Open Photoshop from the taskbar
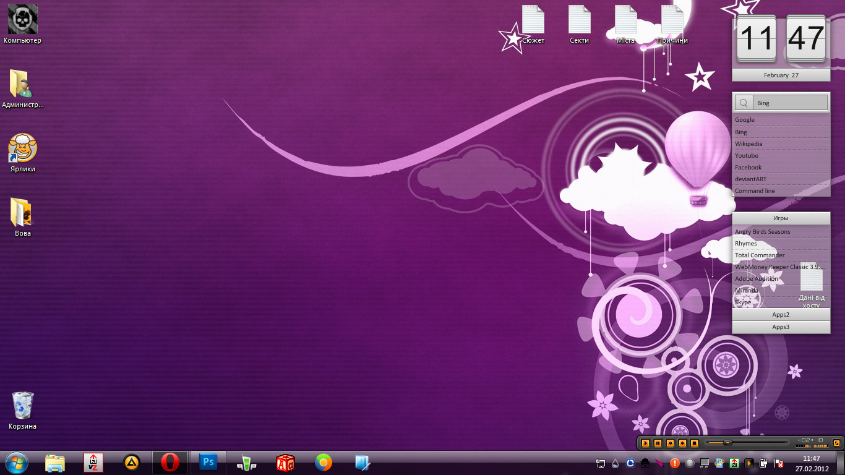 (x=208, y=462)
